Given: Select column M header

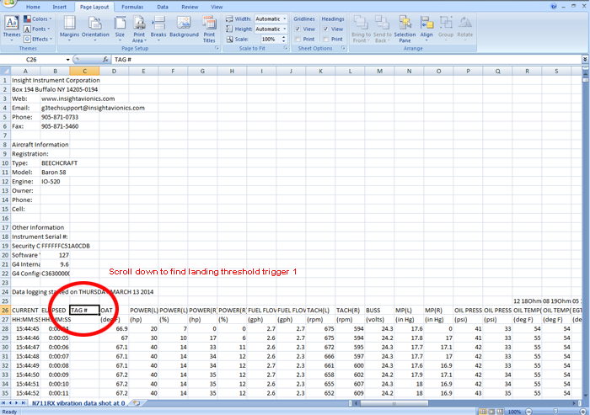Looking at the screenshot, I should point(379,71).
